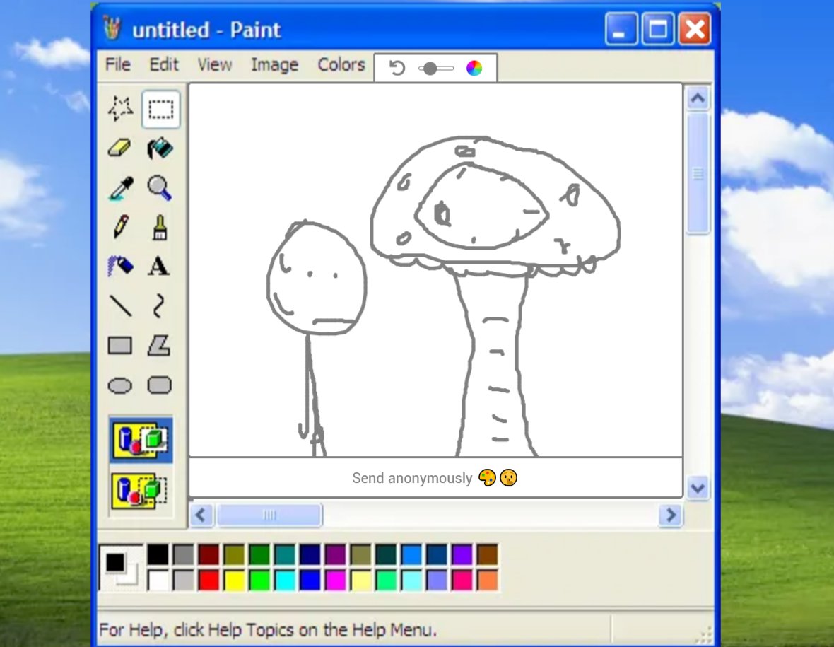This screenshot has width=834, height=647.
Task: Open the rainbow color wheel picker
Action: click(x=474, y=68)
